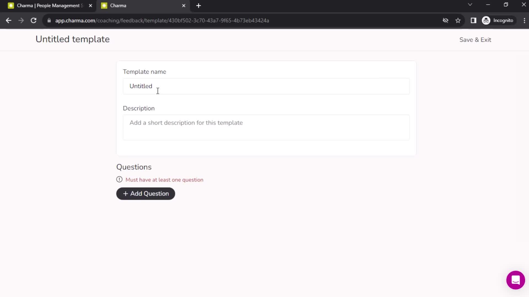Click the Untitled template page title
This screenshot has height=297, width=529.
72,39
